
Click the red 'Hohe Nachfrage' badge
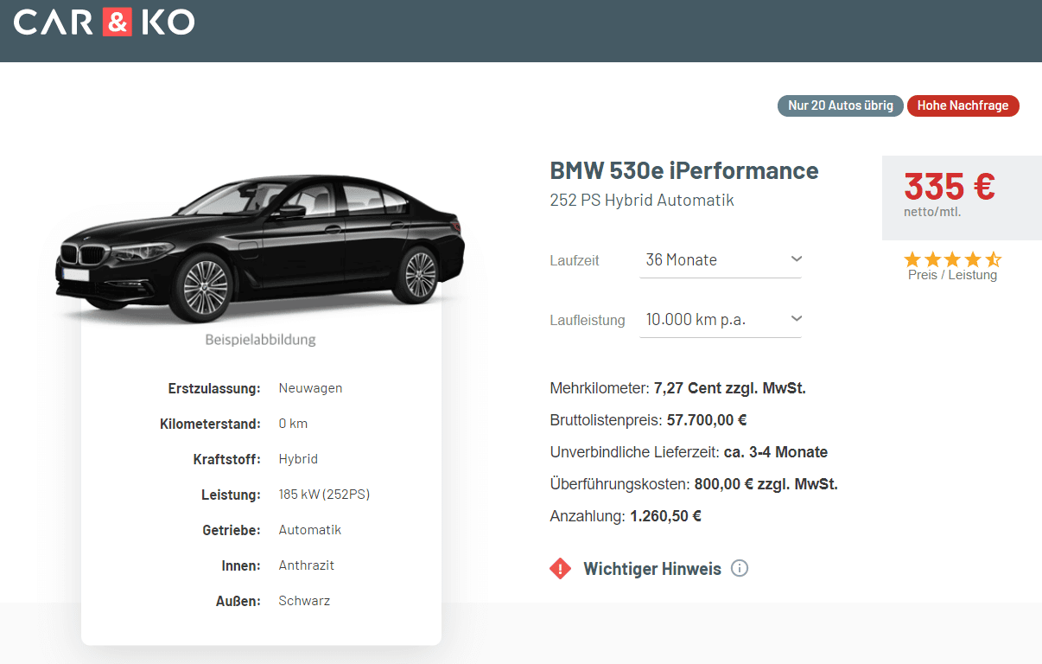coord(963,105)
